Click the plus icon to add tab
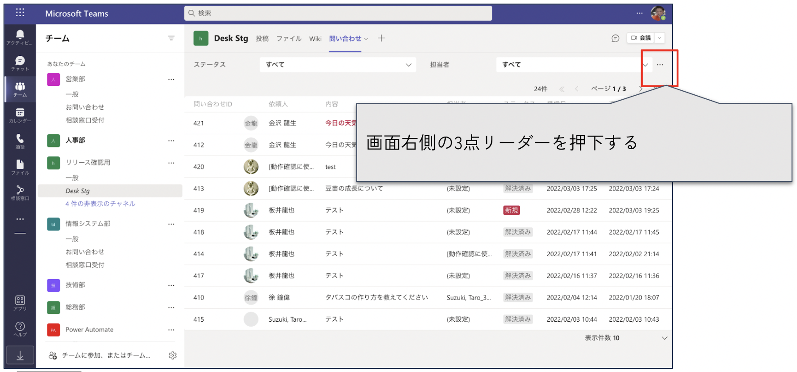Viewport: 797px width, 372px height. (x=381, y=38)
